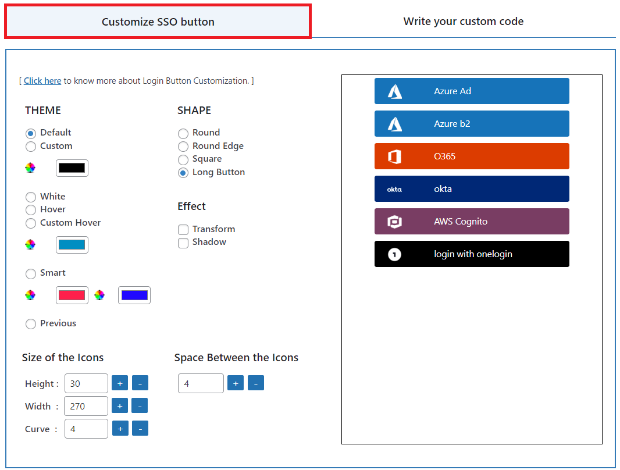Choose the Round Edge shape

pyautogui.click(x=183, y=147)
